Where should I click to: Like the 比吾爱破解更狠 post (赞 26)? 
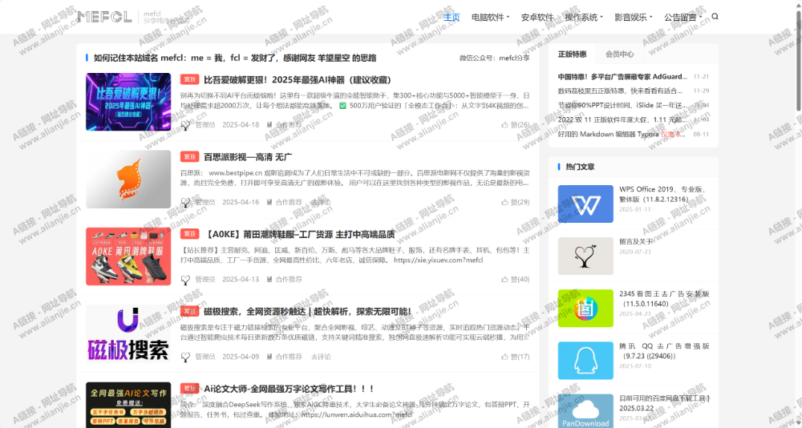click(x=516, y=125)
